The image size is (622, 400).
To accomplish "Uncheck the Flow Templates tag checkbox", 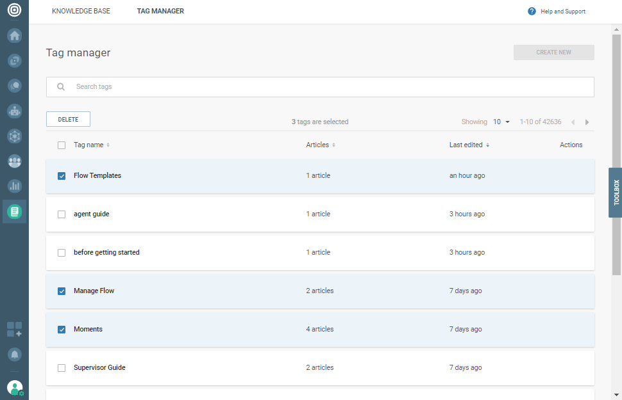I will [x=61, y=175].
